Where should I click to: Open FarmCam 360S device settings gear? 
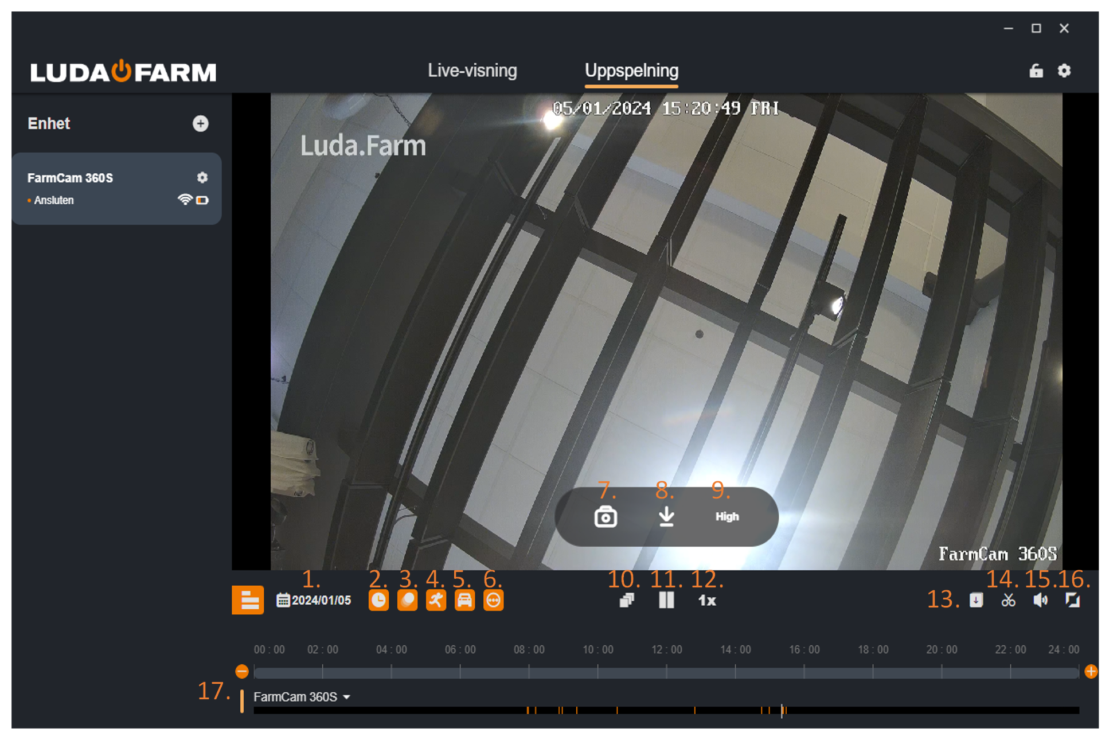click(202, 178)
